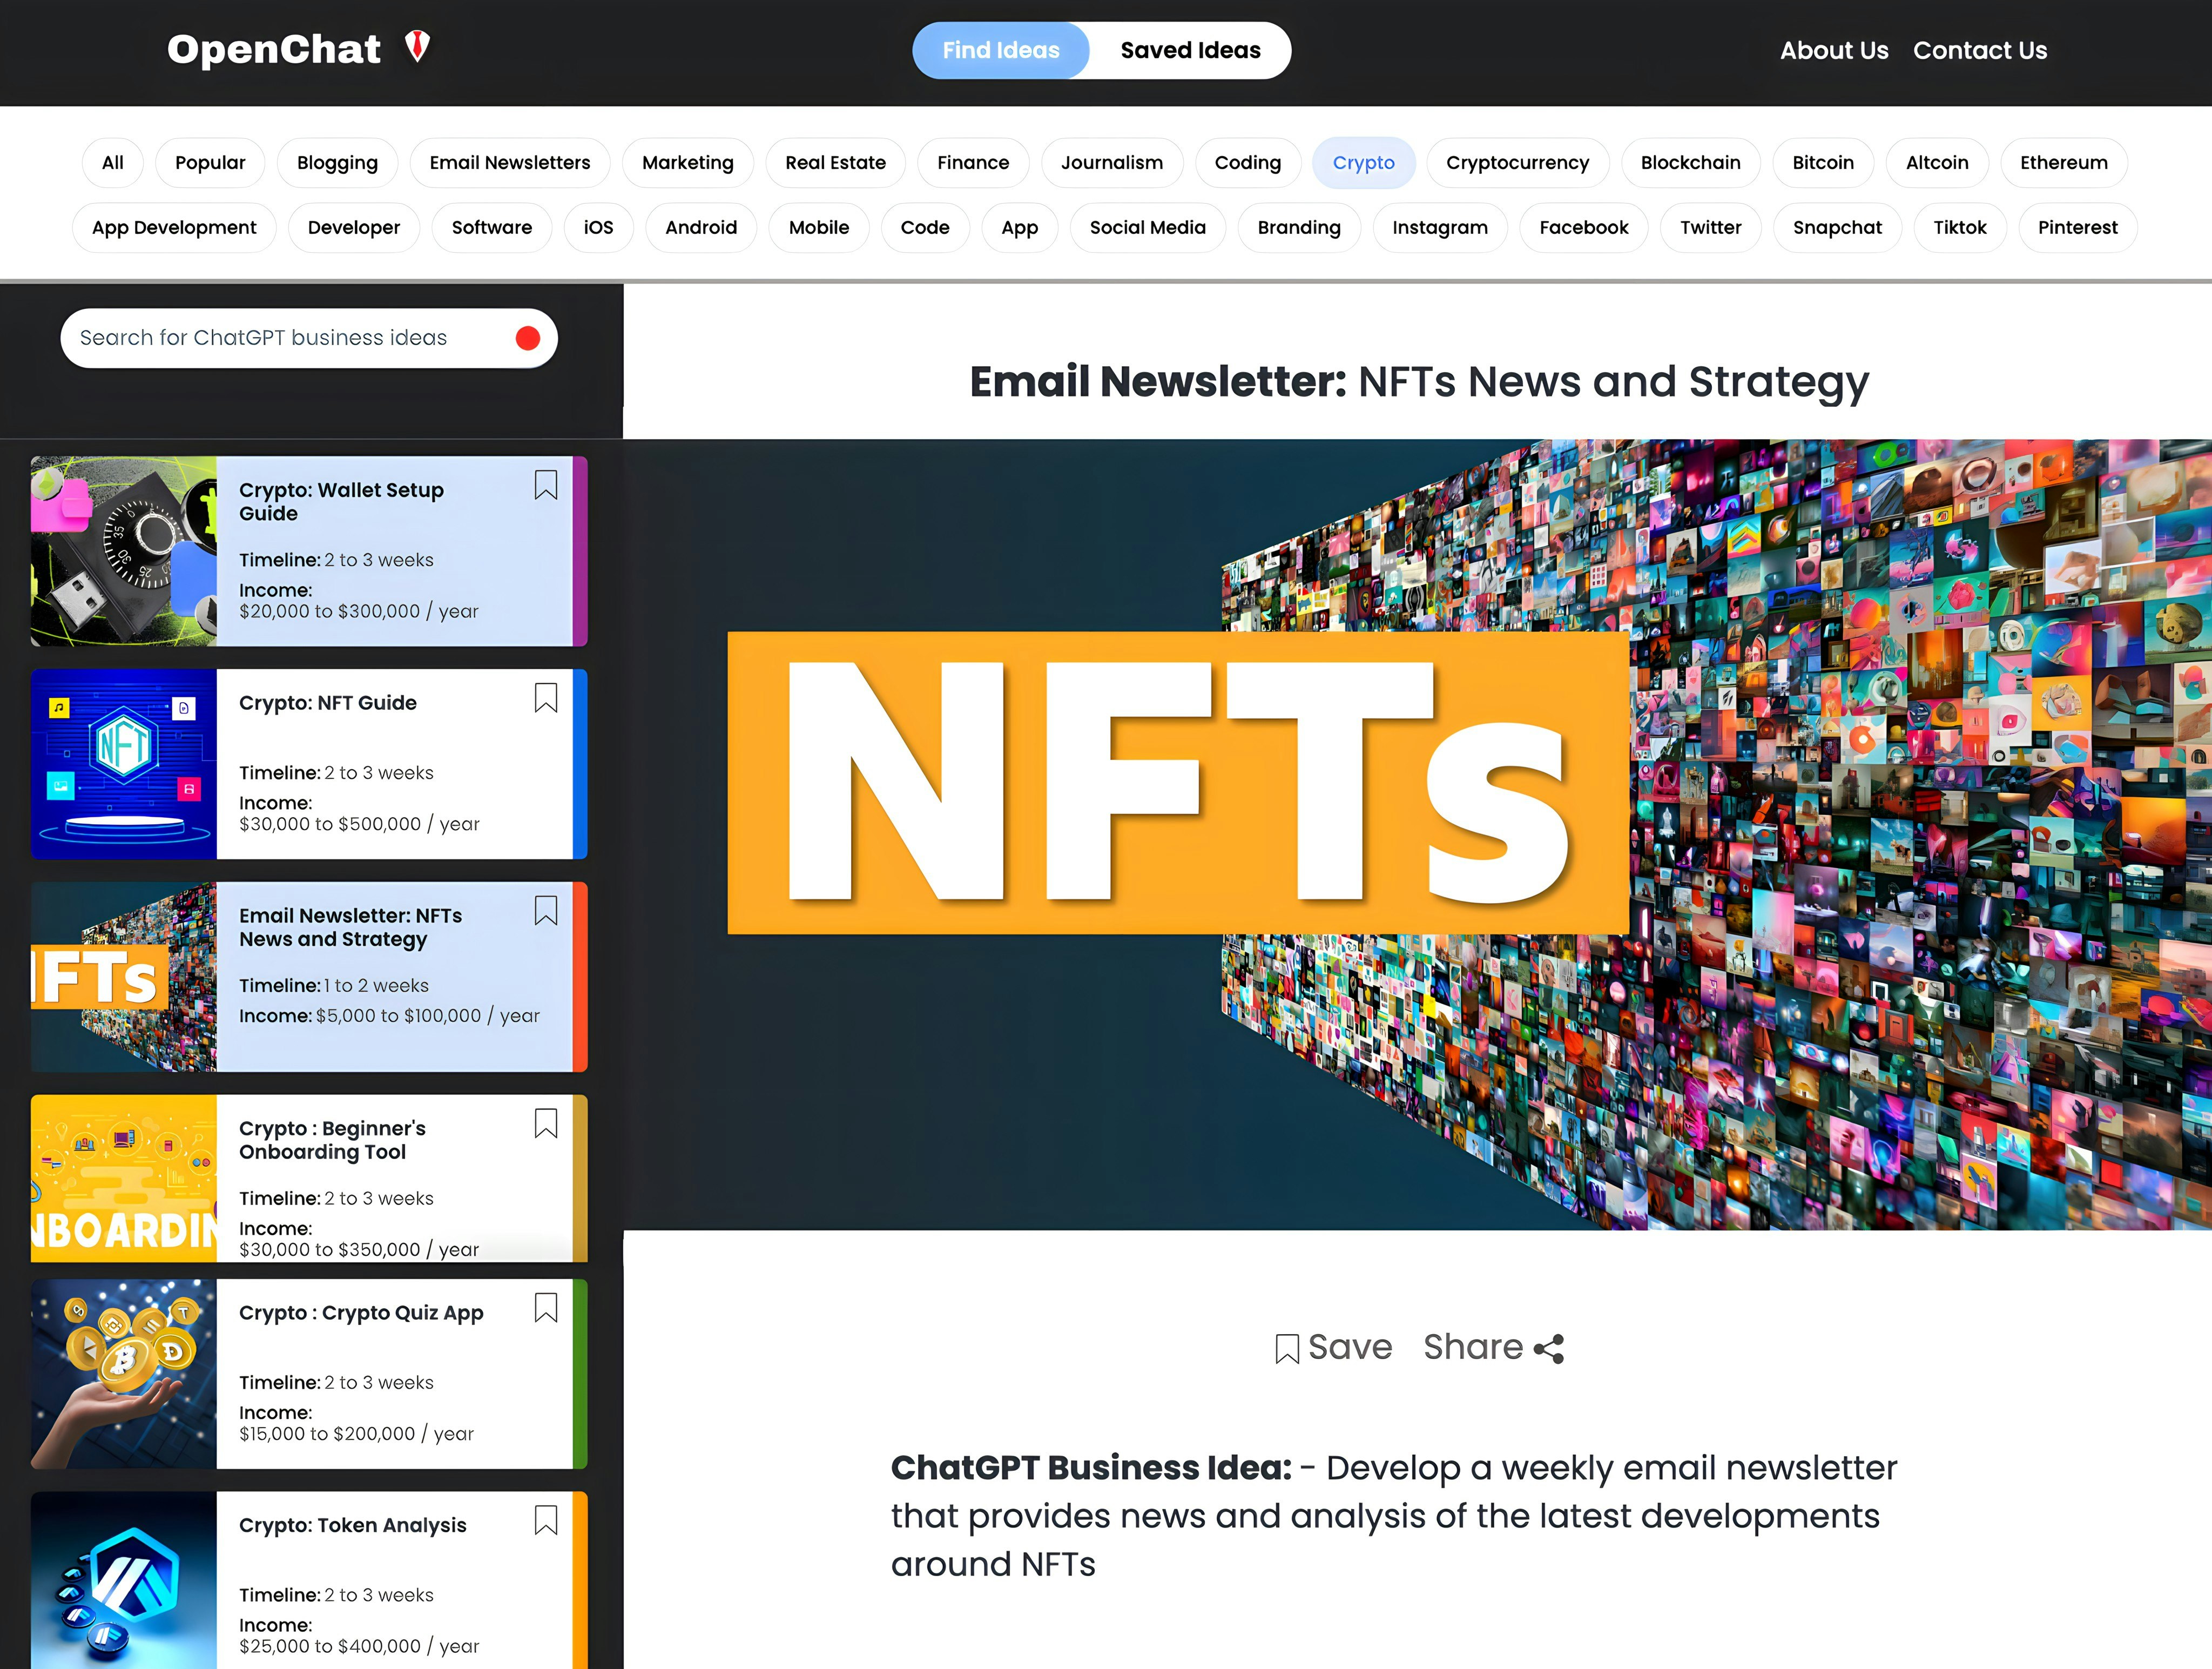Screen dimensions: 2212x1669
Task: Filter by the Social Media chip
Action: pos(1147,228)
